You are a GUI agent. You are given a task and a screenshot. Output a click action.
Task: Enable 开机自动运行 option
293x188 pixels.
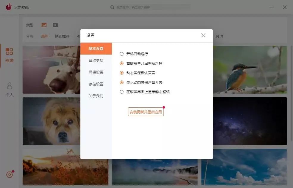click(x=122, y=54)
